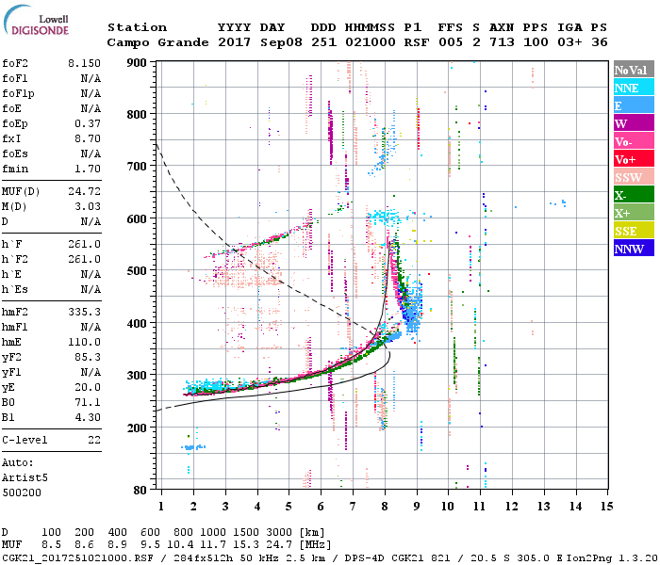Select the NNW dark blue legend swatch

634,248
